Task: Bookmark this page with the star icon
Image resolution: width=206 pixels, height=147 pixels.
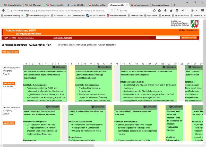Action: (x=154, y=11)
